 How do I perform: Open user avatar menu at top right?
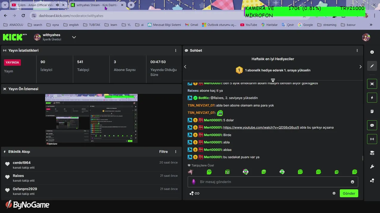pos(366,37)
